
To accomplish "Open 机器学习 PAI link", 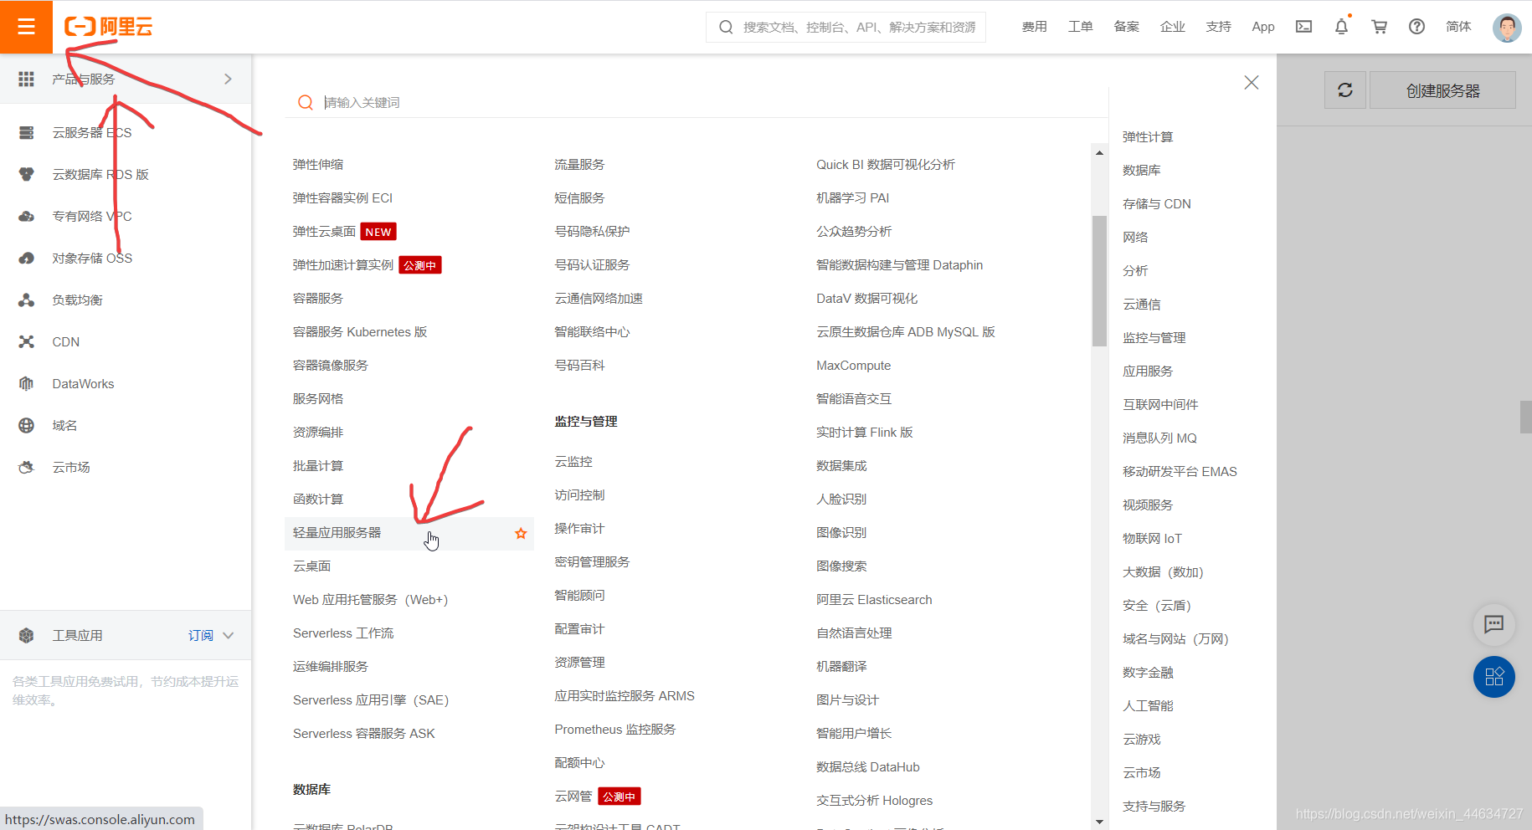I will pyautogui.click(x=852, y=198).
